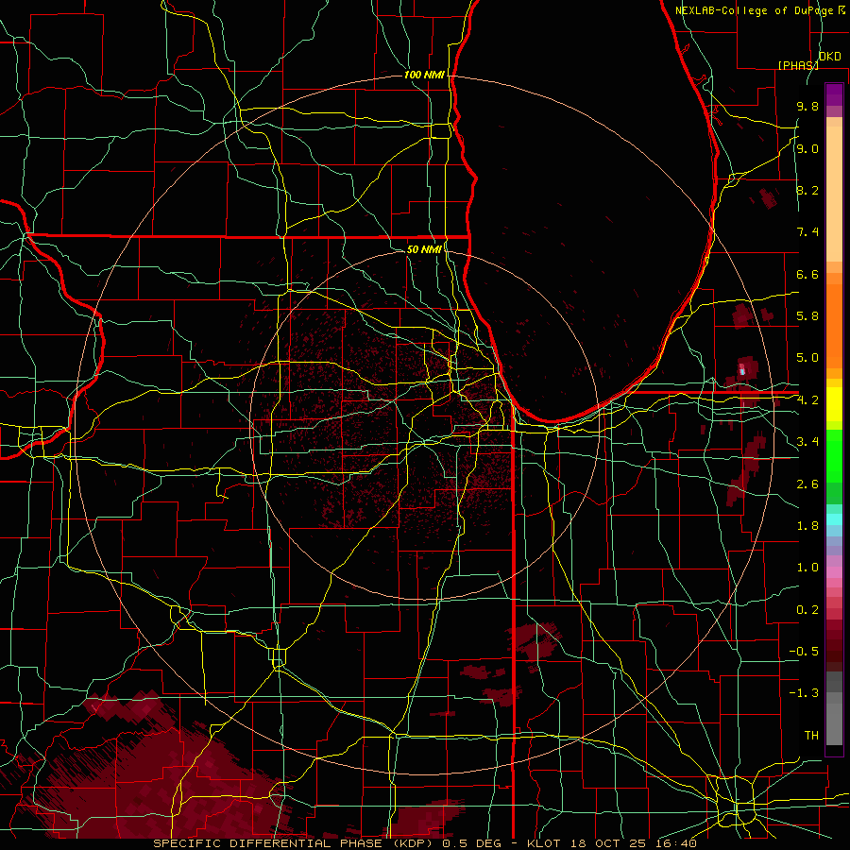Click the 4.2 value on the color scale

[807, 400]
